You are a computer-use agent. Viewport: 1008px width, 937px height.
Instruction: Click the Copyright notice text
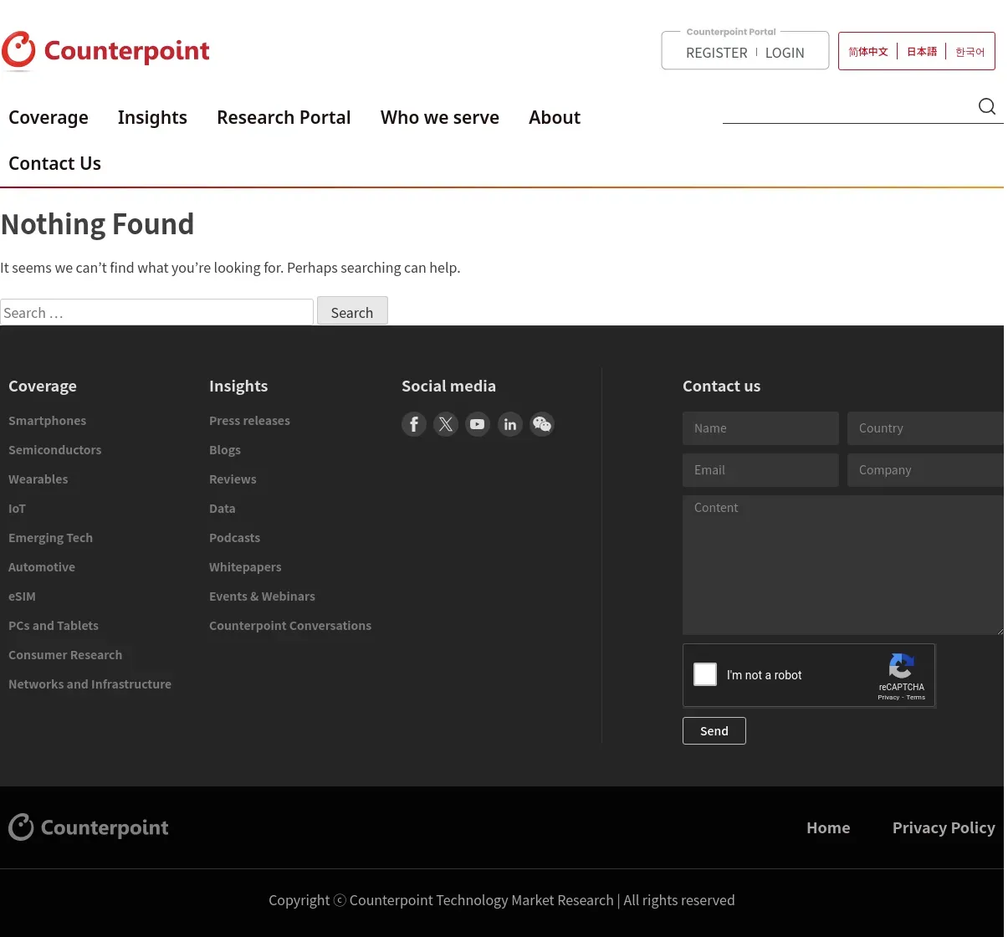tap(502, 900)
